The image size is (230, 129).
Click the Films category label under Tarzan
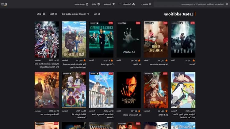173,61
